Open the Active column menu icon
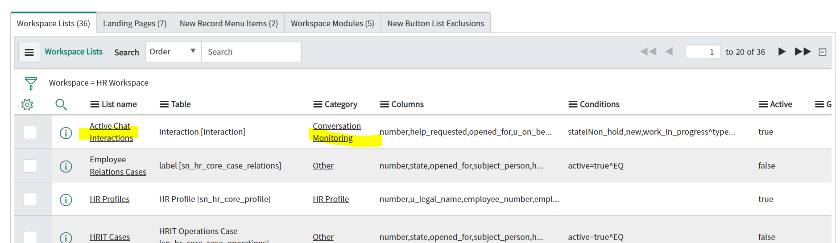 pyautogui.click(x=763, y=104)
